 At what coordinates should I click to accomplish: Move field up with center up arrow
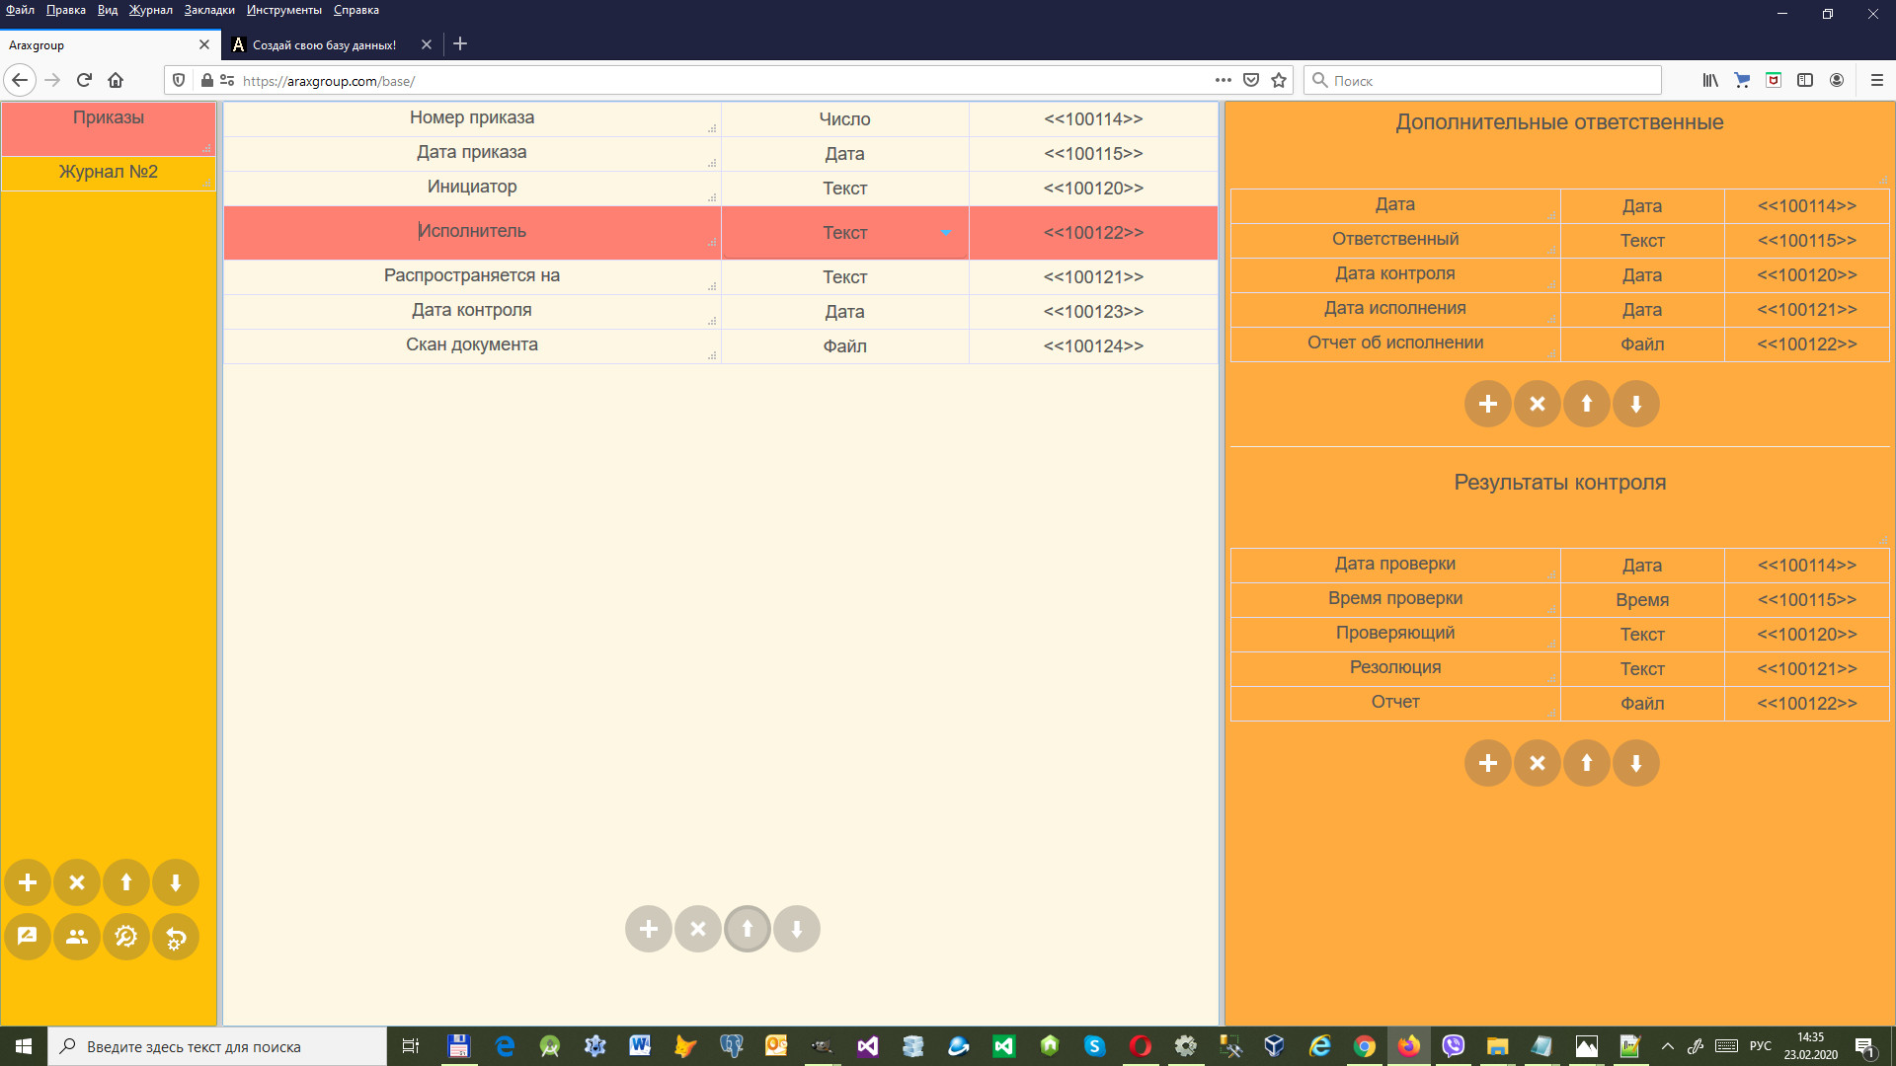(x=748, y=929)
